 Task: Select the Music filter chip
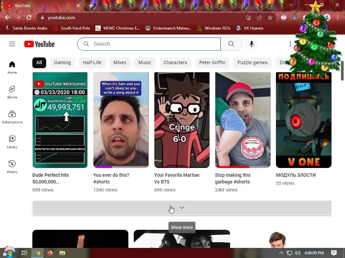(x=145, y=63)
